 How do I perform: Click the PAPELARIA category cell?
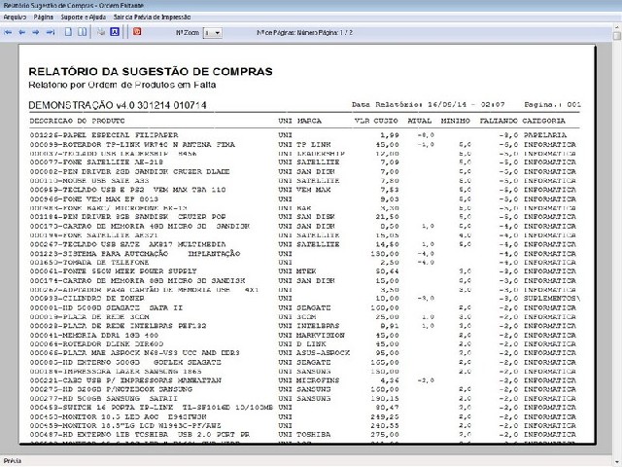[545, 135]
